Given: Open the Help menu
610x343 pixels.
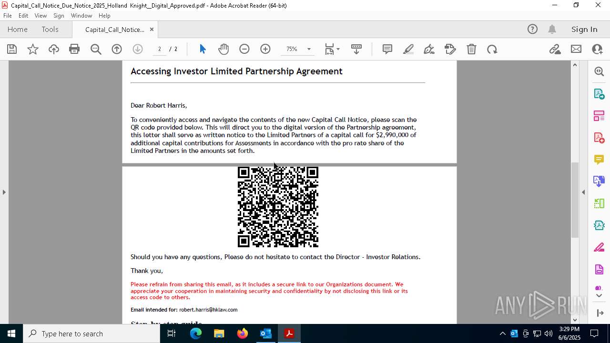Looking at the screenshot, I should click(x=104, y=16).
